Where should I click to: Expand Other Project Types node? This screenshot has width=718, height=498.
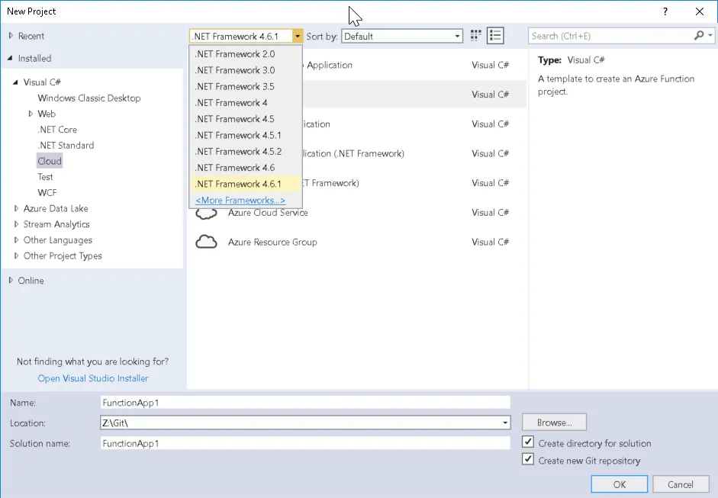pyautogui.click(x=16, y=256)
